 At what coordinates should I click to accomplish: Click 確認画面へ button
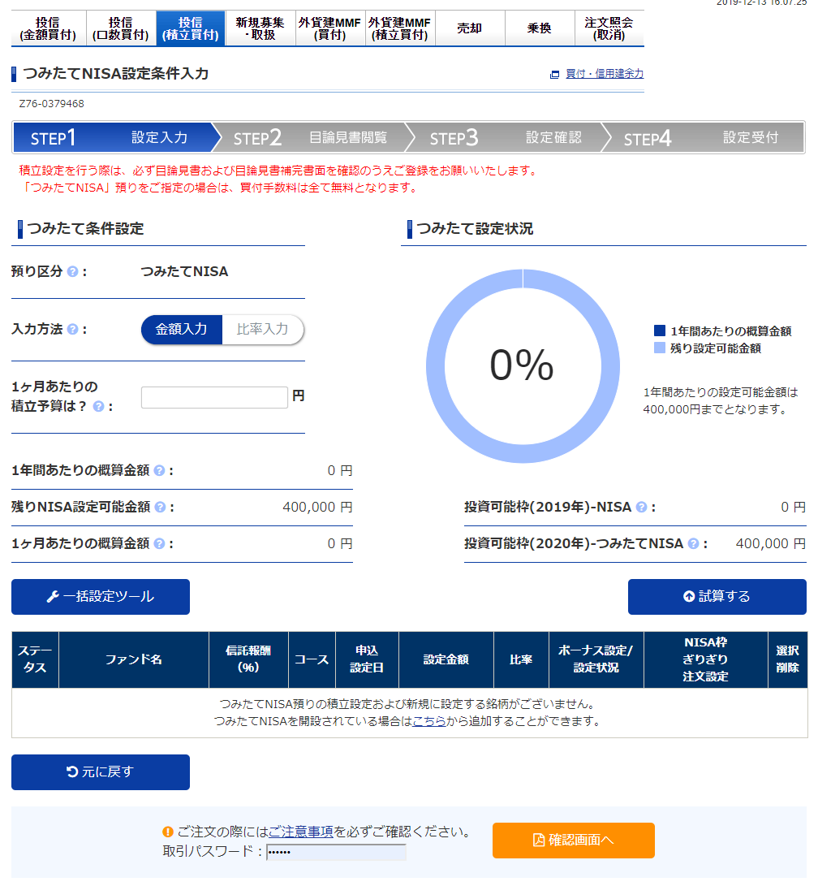(574, 841)
